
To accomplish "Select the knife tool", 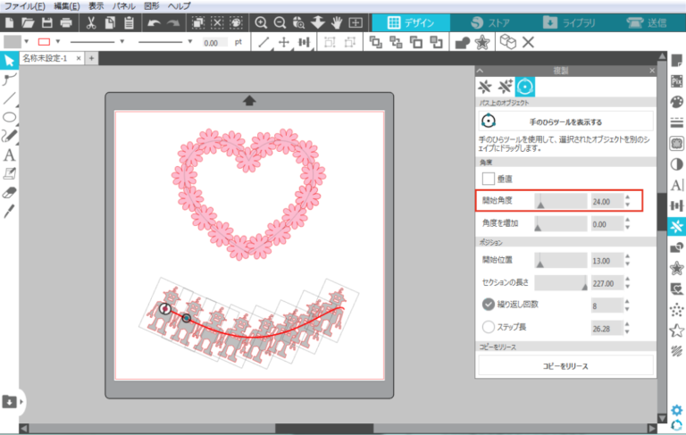I will tap(9, 212).
